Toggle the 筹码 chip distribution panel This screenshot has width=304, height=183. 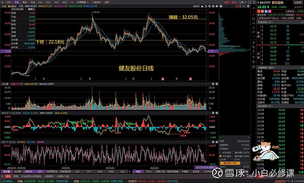coord(227,2)
